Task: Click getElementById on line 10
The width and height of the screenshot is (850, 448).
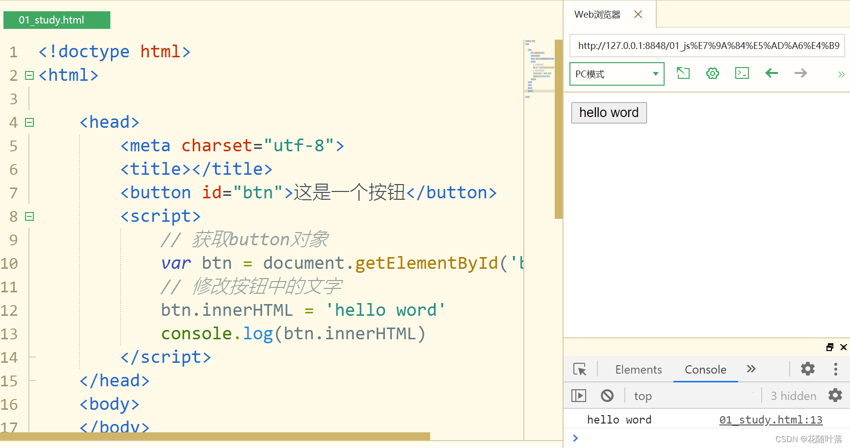Action: [x=426, y=263]
